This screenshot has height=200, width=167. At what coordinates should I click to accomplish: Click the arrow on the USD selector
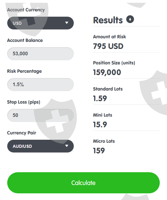coord(67,23)
